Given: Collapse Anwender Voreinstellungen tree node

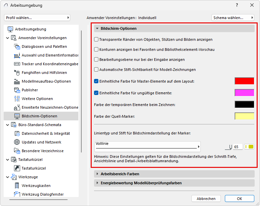Looking at the screenshot, I should [7, 38].
